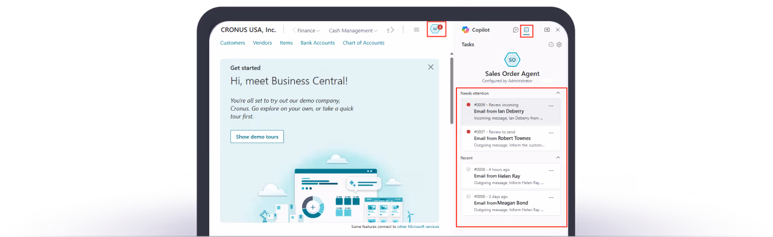Open the Sales Order Agent notification icon
The image size is (773, 237).
point(436,29)
